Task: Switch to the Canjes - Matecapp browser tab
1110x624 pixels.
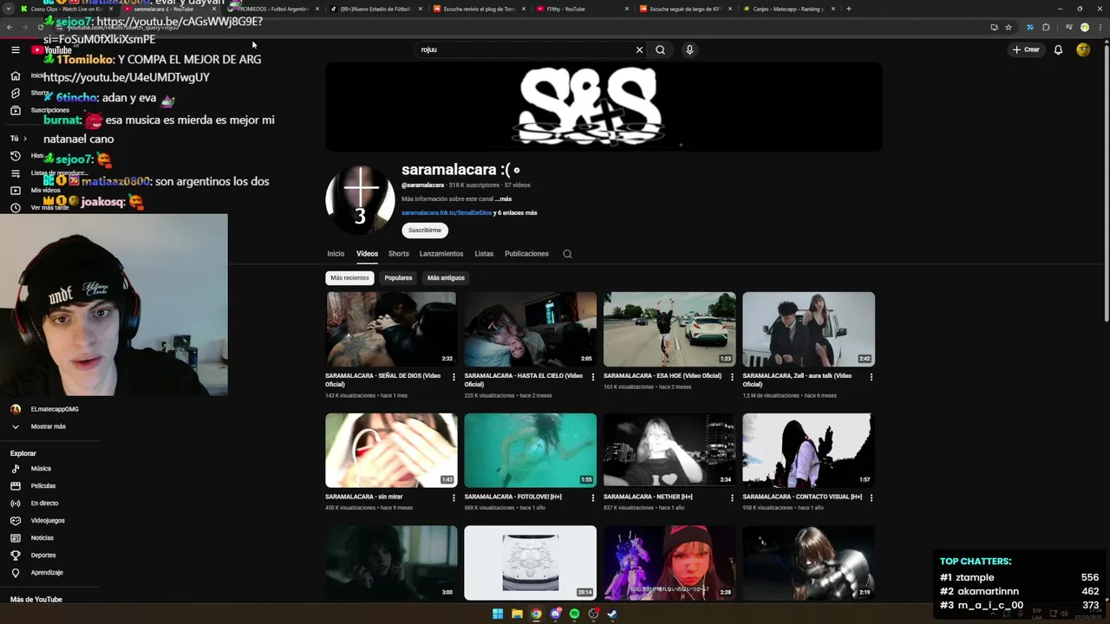Action: click(x=789, y=9)
